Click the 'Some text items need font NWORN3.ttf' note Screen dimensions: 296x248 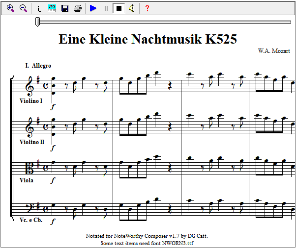tap(147, 243)
